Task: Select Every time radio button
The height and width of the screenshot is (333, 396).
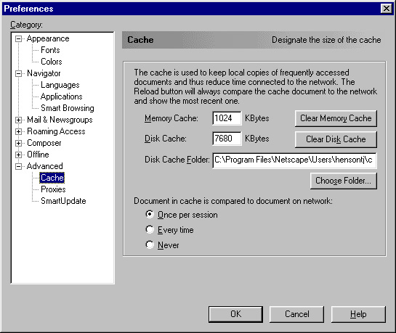Action: [x=150, y=230]
